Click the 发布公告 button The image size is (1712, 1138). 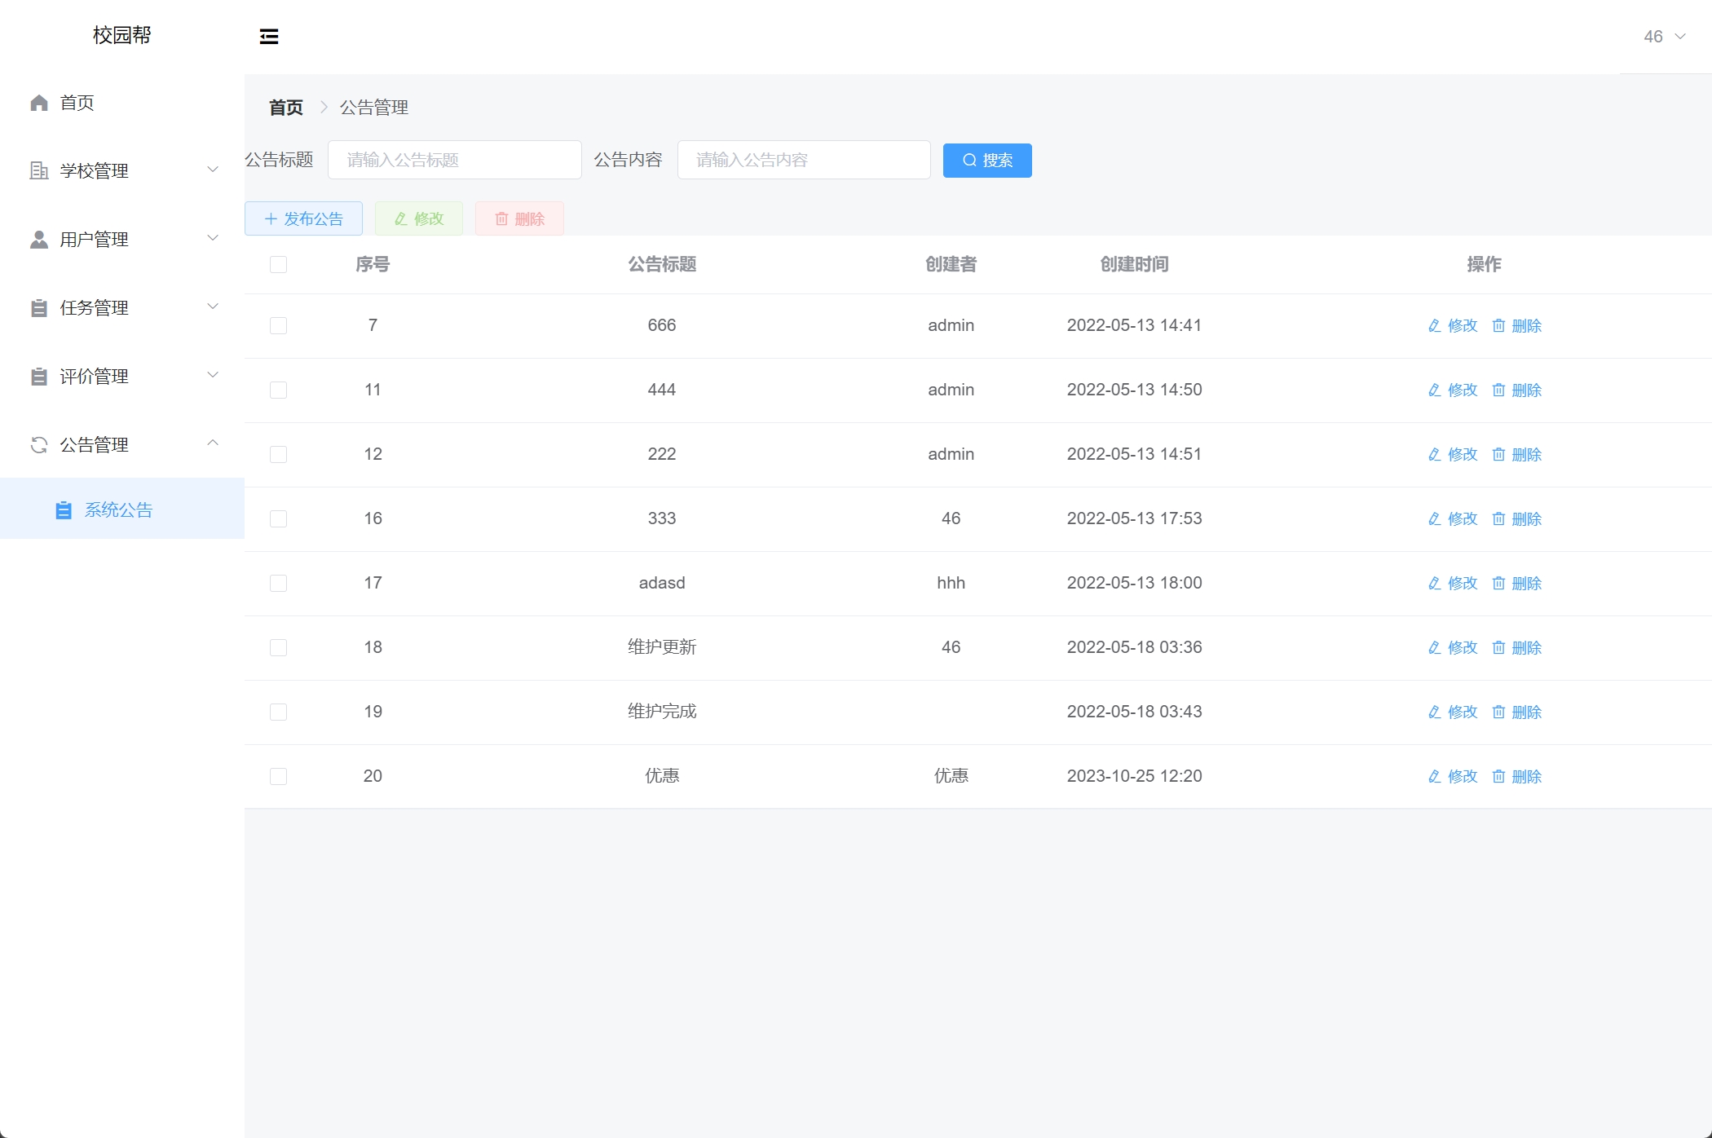pos(303,218)
